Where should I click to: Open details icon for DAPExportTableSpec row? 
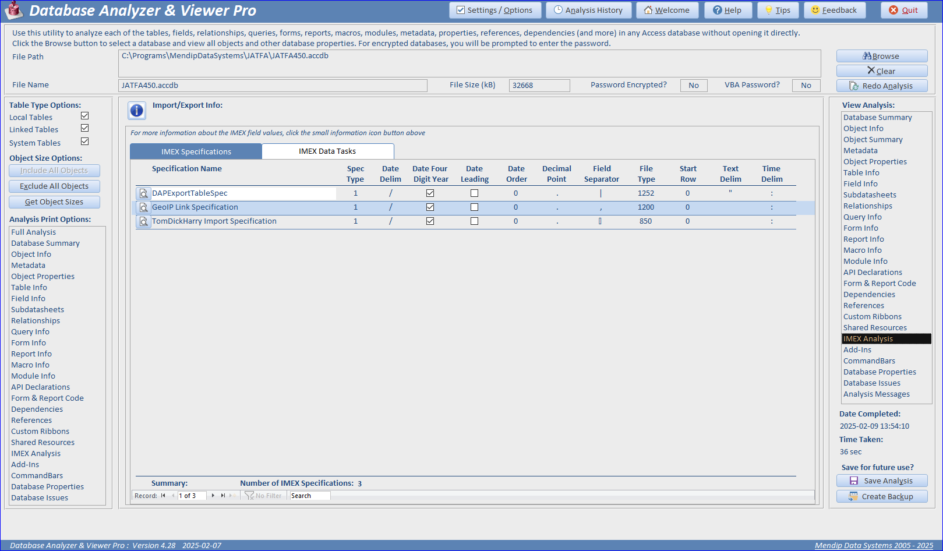pos(143,193)
